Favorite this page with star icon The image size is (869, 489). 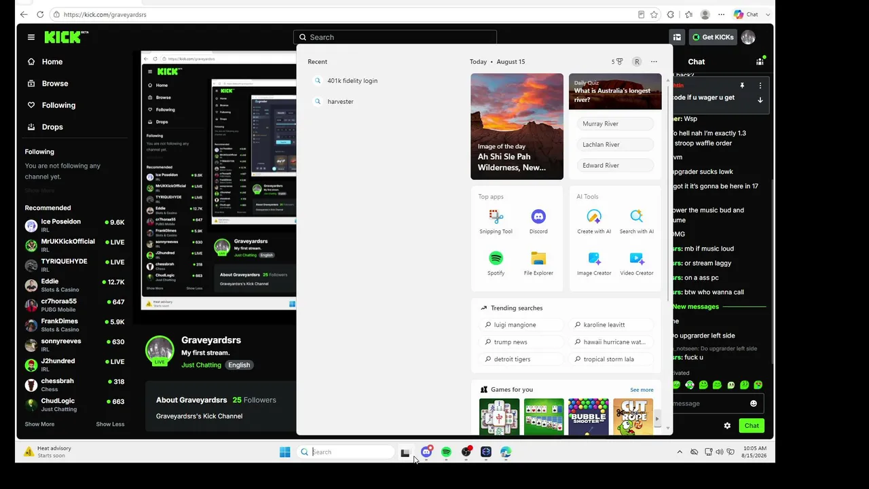pyautogui.click(x=654, y=14)
